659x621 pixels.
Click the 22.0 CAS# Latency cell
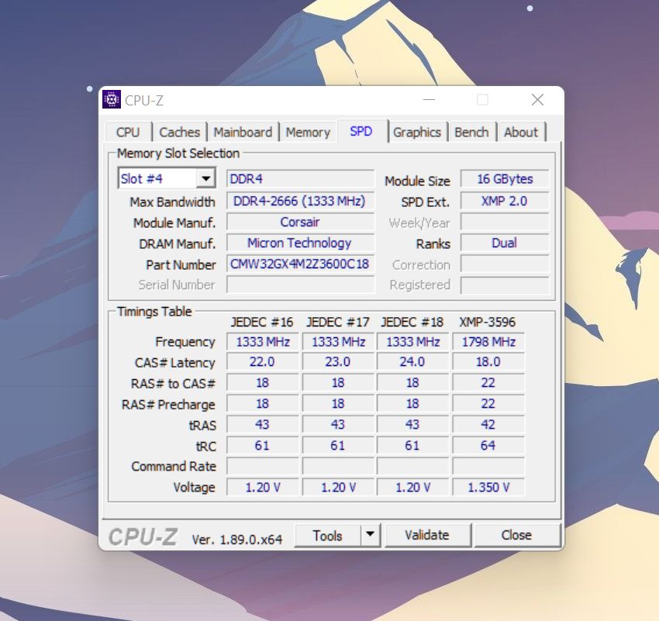tap(263, 362)
